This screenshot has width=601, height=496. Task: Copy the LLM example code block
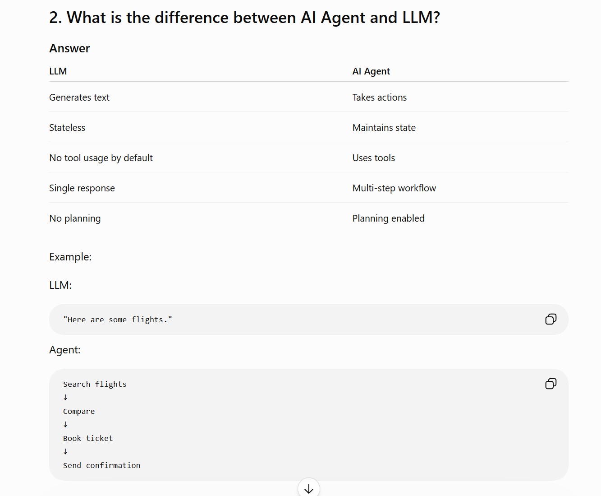click(x=551, y=319)
